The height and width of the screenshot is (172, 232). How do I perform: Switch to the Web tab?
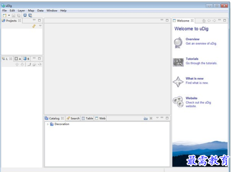(x=101, y=118)
